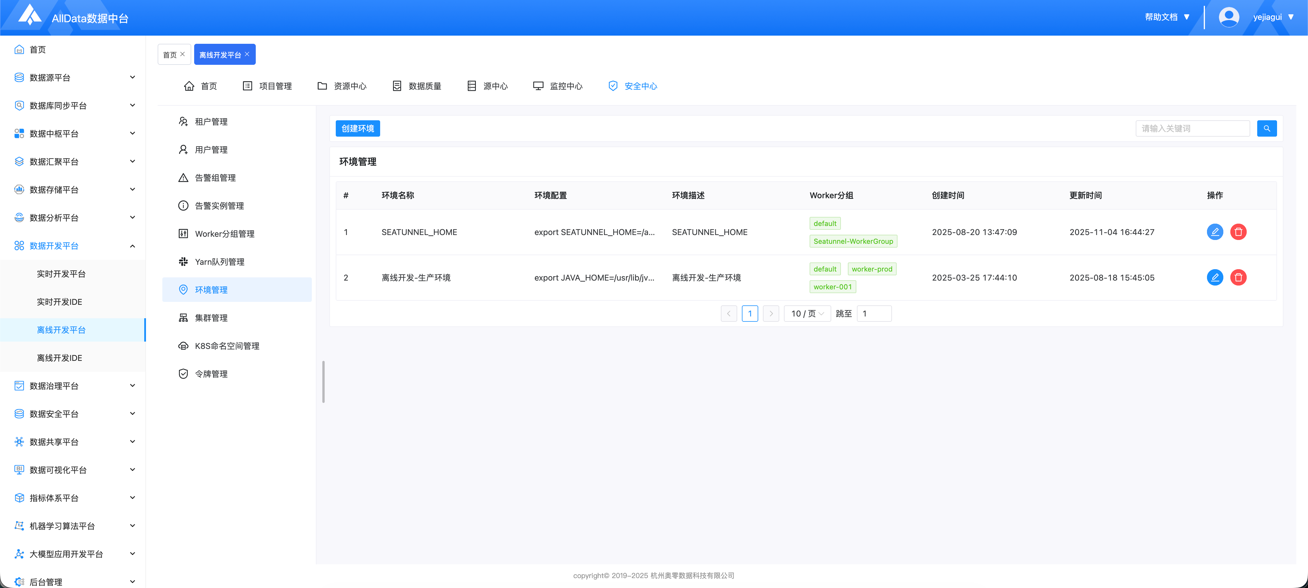Image resolution: width=1308 pixels, height=588 pixels.
Task: Go to next page arrow
Action: click(771, 313)
